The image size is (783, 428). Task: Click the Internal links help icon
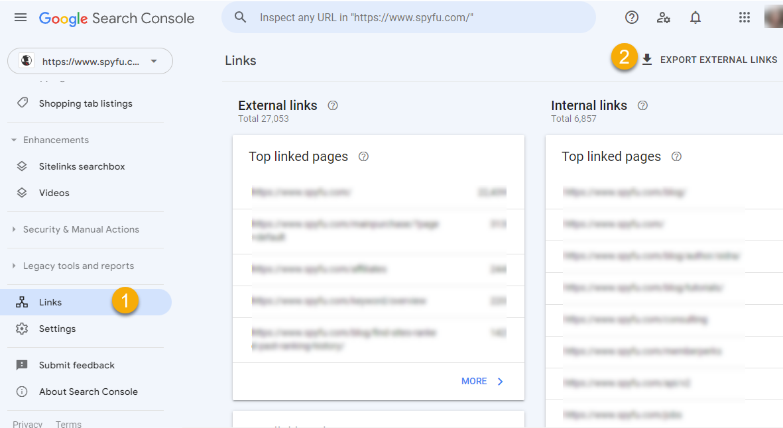(x=642, y=105)
